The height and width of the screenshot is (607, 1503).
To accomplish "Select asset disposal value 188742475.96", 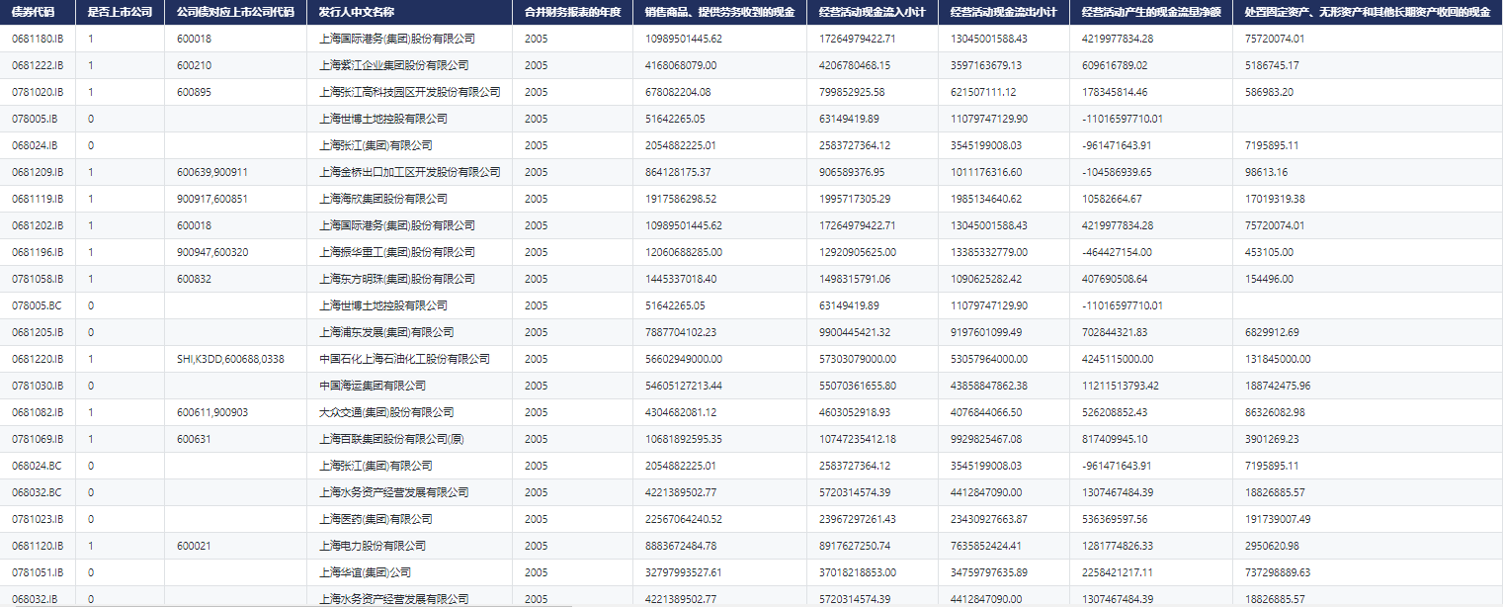I will [1278, 386].
